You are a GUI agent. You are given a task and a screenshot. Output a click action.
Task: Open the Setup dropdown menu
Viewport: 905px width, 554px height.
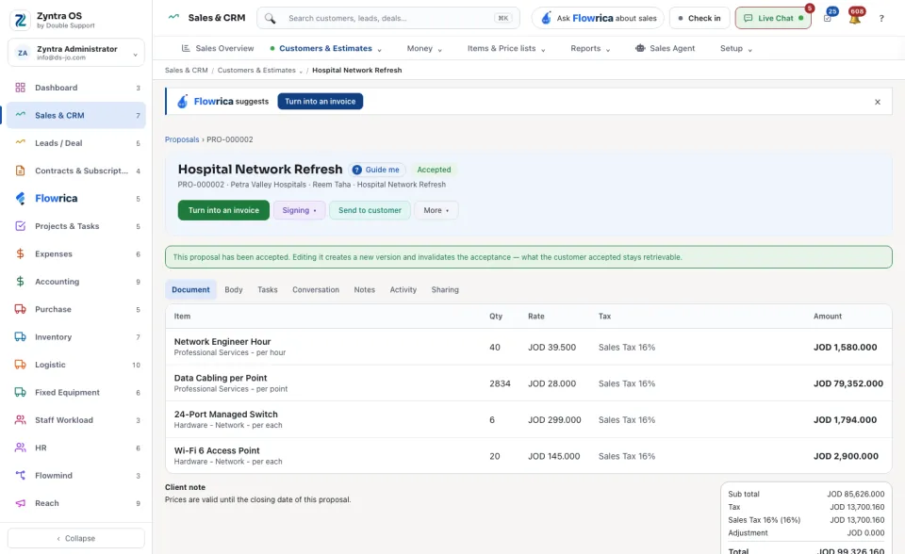click(x=736, y=48)
